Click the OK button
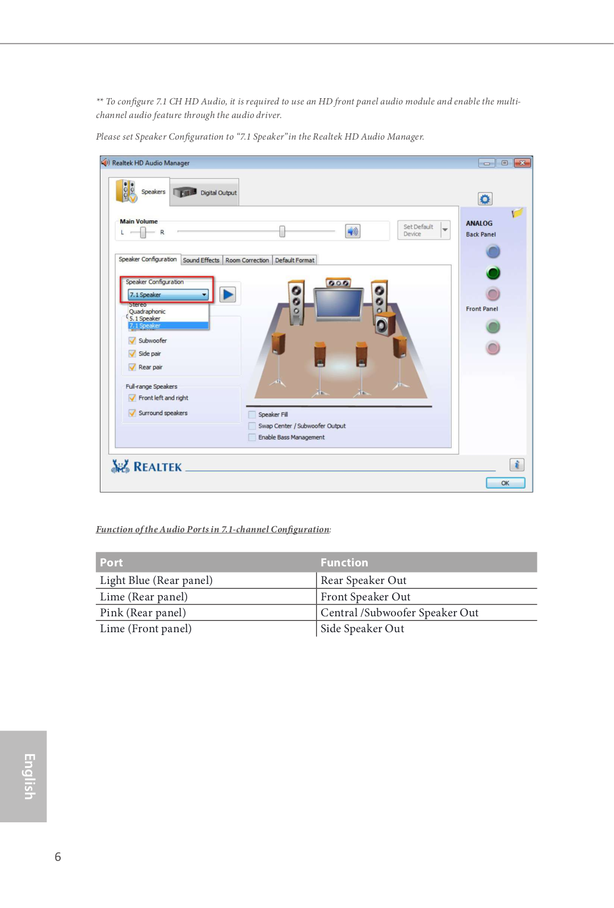This screenshot has width=614, height=908. (x=505, y=483)
